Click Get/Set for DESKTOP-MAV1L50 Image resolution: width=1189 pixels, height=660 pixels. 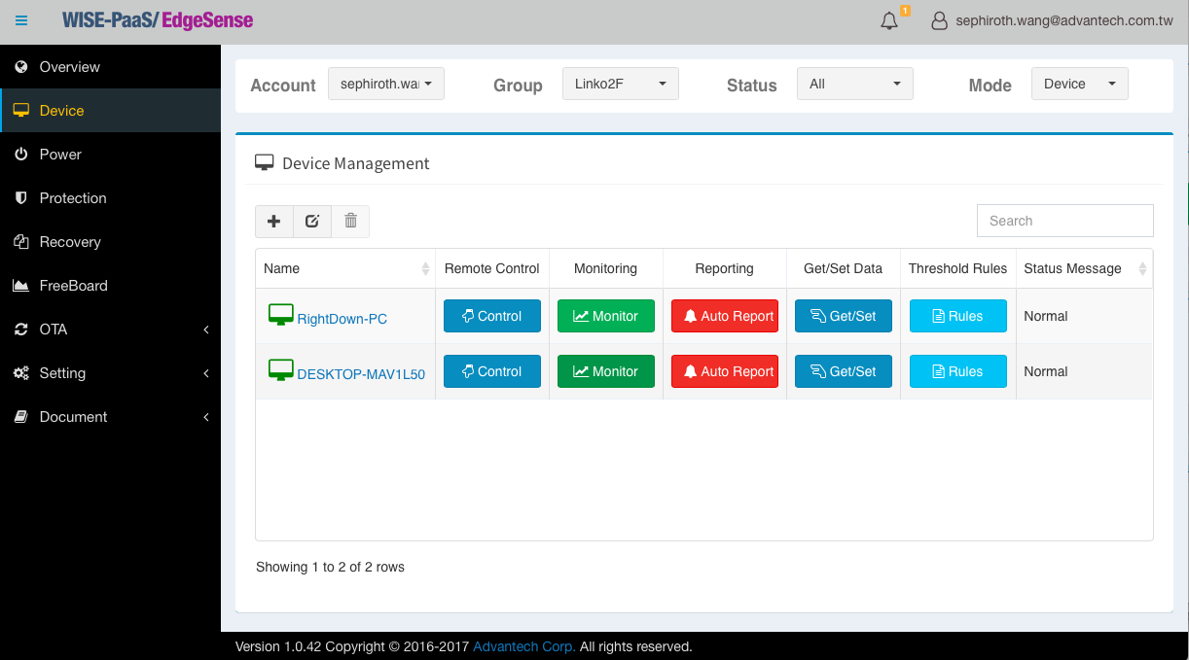coord(844,371)
